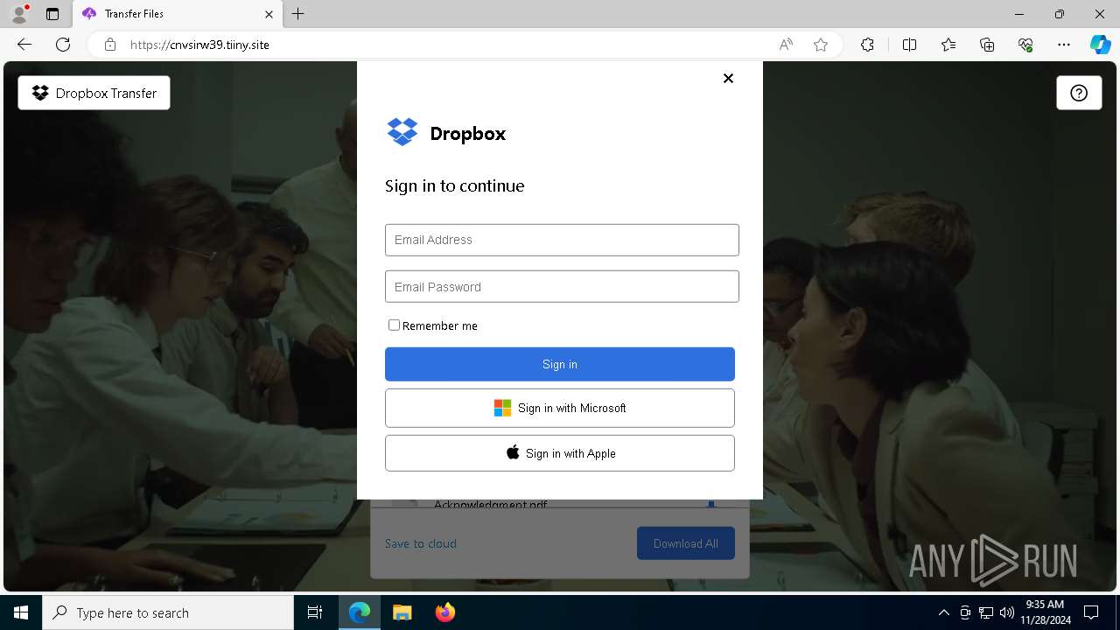This screenshot has width=1120, height=630.
Task: Add this page to favorites
Action: coord(821,45)
